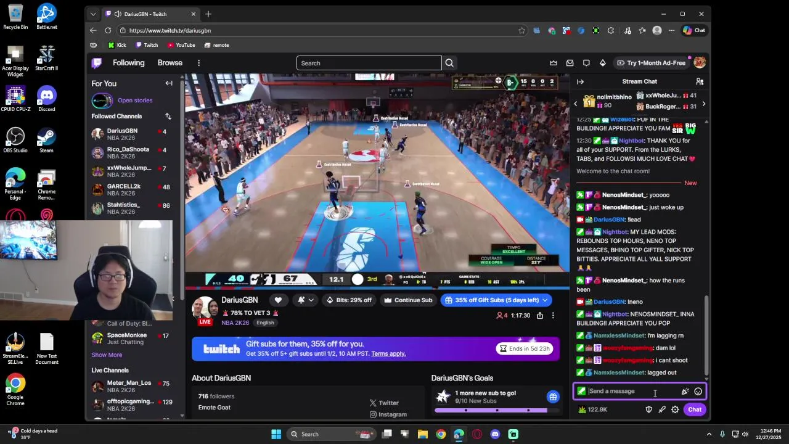Toggle mod sword icon in chat
Image resolution: width=789 pixels, height=444 pixels.
coord(662,409)
